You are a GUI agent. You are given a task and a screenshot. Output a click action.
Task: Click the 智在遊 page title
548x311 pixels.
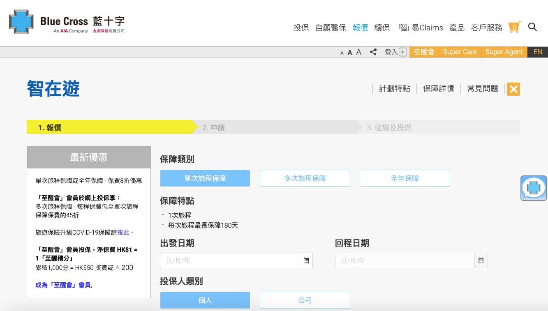pos(53,89)
